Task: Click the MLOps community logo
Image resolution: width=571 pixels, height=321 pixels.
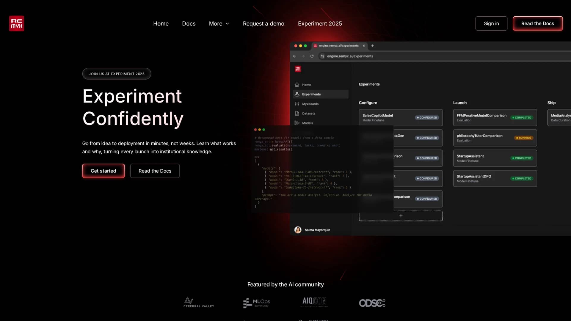Action: pyautogui.click(x=256, y=303)
